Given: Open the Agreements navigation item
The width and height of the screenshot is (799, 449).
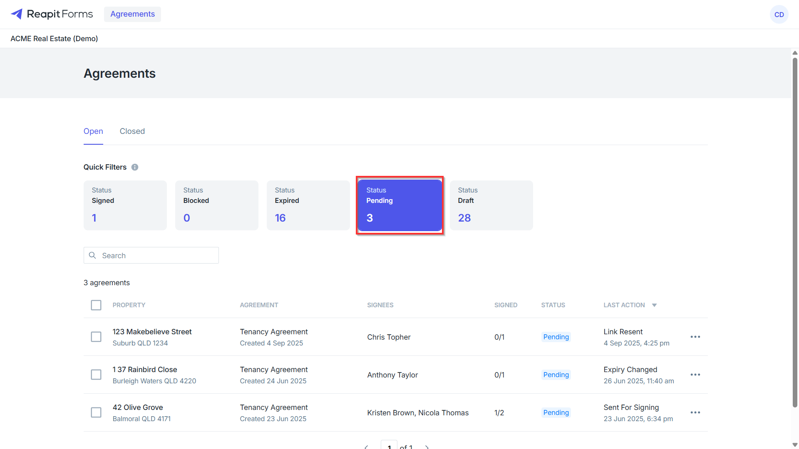Looking at the screenshot, I should 132,14.
